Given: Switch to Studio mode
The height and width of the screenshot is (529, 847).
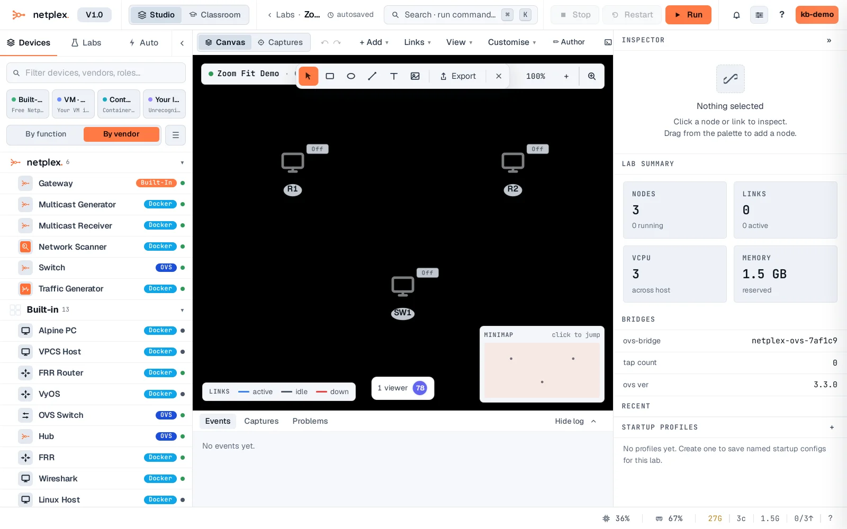Looking at the screenshot, I should coord(156,15).
